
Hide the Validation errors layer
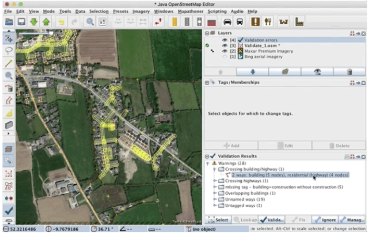pyautogui.click(x=225, y=40)
